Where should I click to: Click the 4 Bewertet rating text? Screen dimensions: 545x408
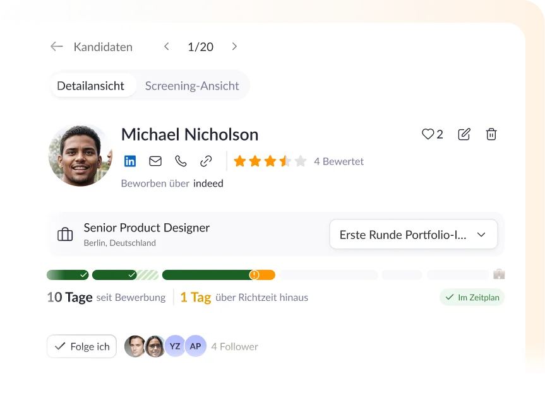pos(339,161)
